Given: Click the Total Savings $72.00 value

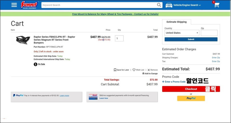Looking at the screenshot, I should pos(154,80).
